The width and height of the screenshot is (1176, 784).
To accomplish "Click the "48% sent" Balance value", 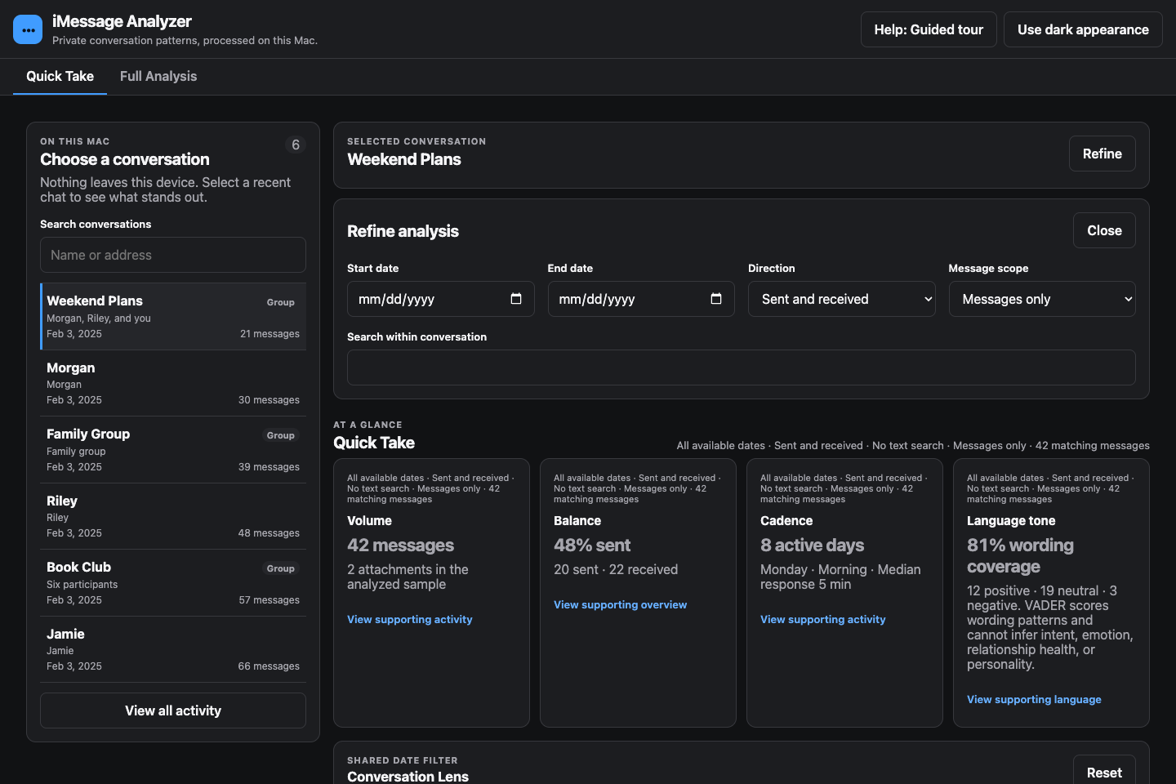I will [592, 546].
